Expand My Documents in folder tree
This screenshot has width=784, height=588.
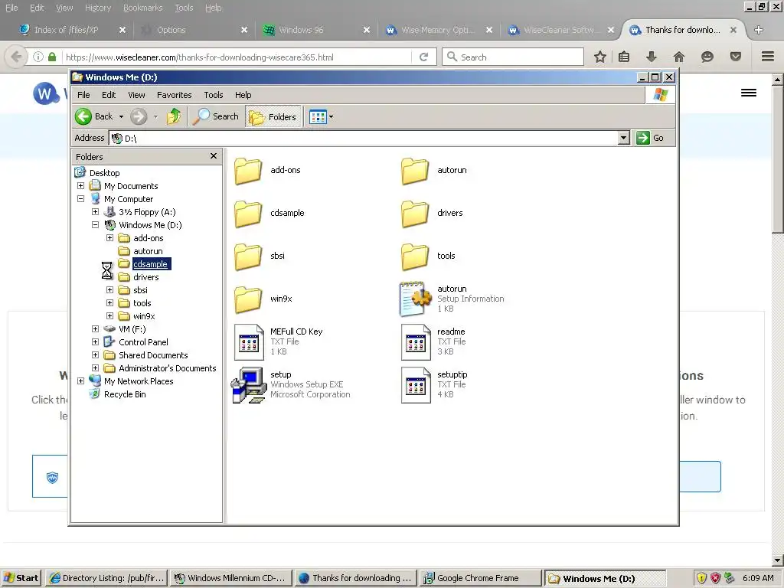click(x=80, y=185)
